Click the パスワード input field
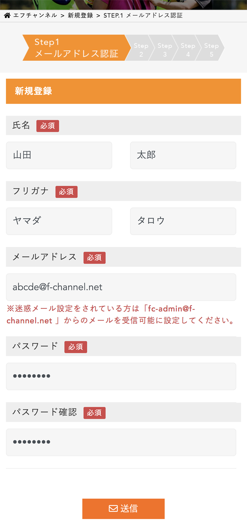This screenshot has width=247, height=529. [x=121, y=376]
